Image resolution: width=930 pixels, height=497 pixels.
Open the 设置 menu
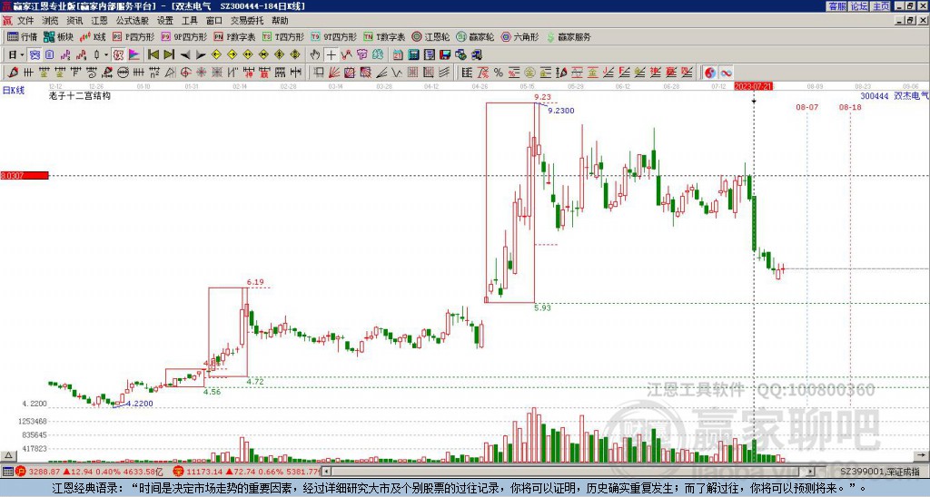coord(165,21)
